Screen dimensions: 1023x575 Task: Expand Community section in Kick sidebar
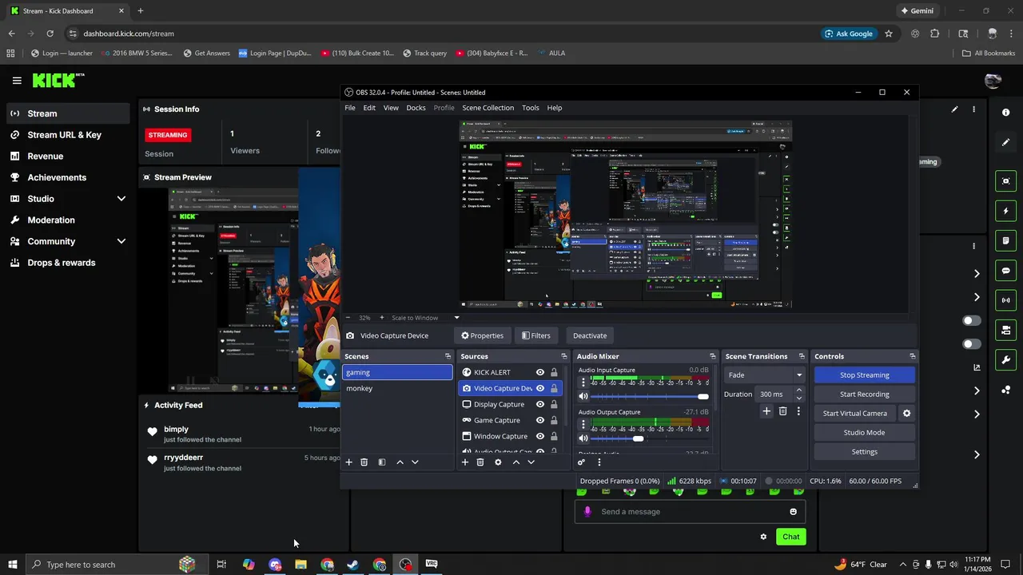click(121, 241)
